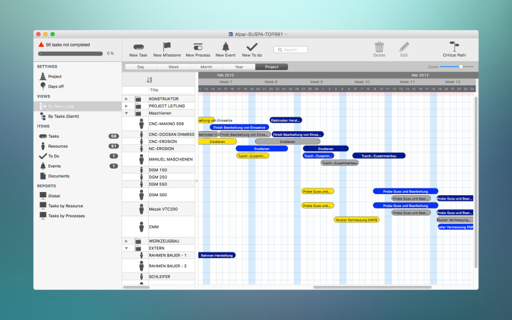
Task: Click the task completion progress bar
Action: click(70, 53)
